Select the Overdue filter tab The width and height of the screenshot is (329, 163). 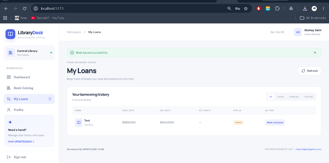[x=308, y=97]
